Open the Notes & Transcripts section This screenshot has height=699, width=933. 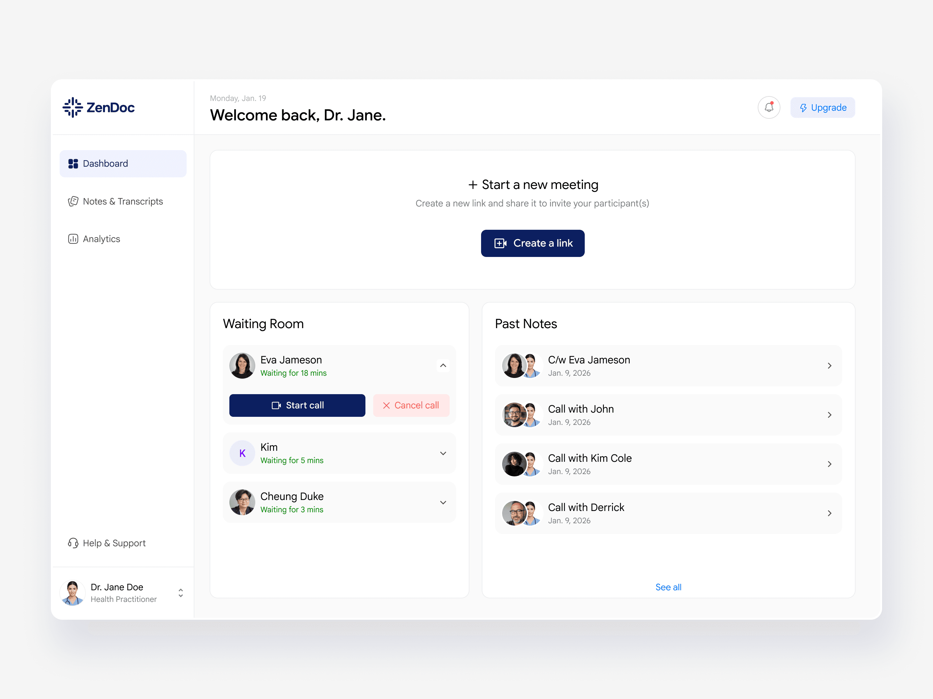123,201
